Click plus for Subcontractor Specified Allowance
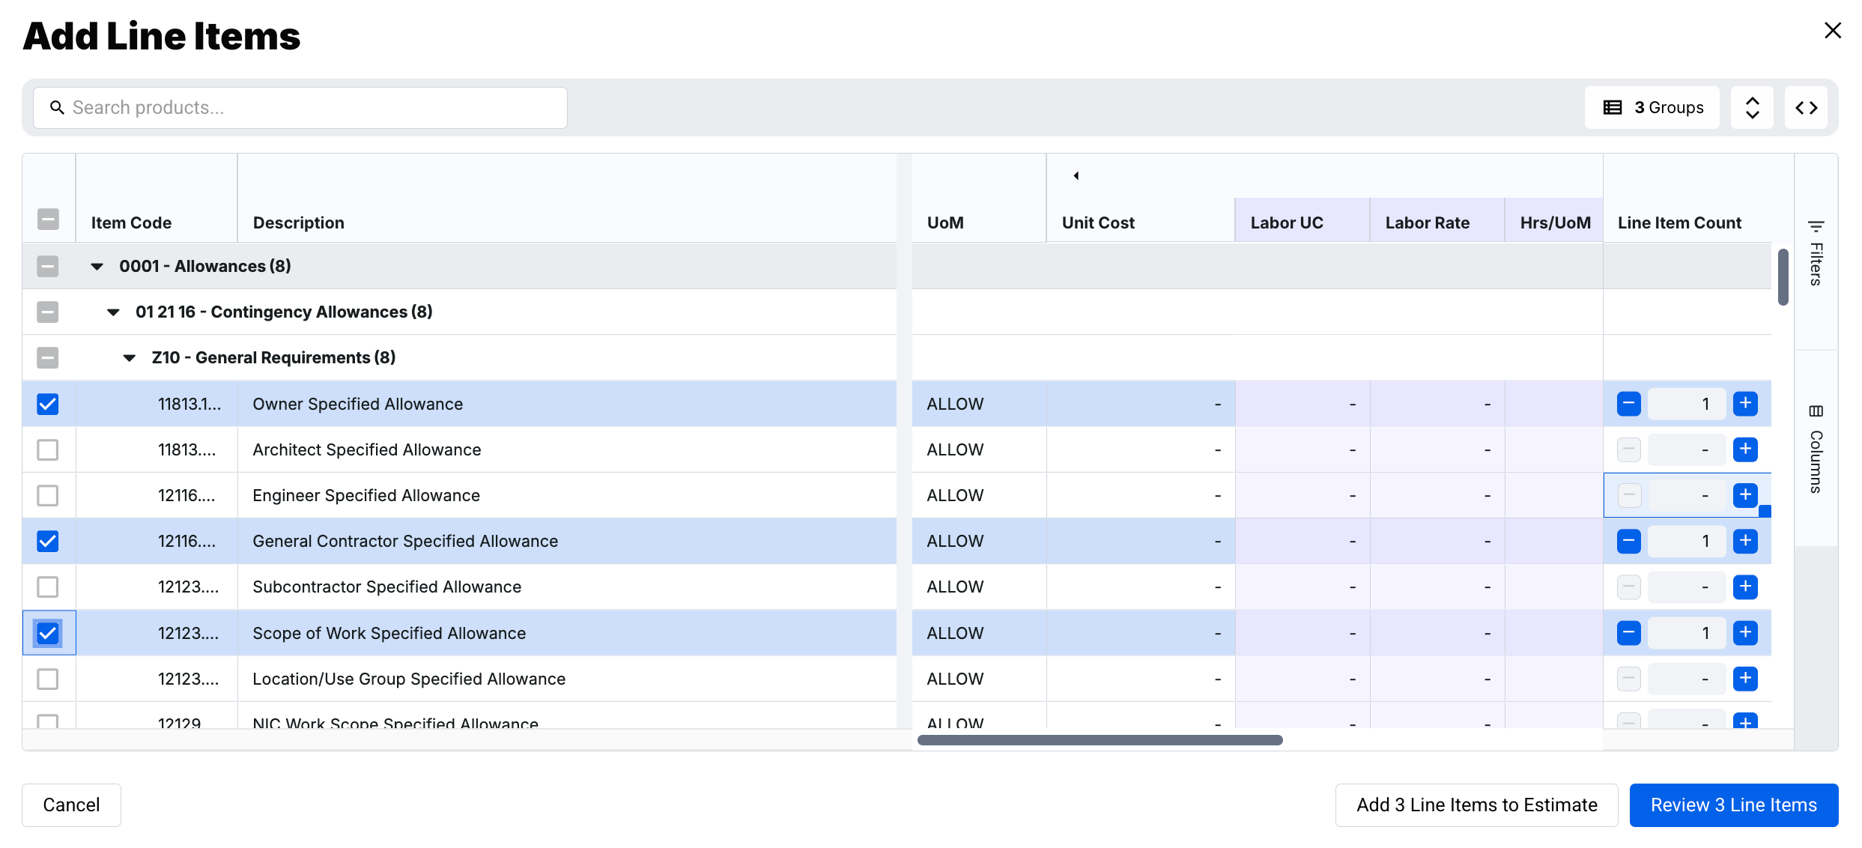Screen dimensions: 1862x848 point(1745,587)
